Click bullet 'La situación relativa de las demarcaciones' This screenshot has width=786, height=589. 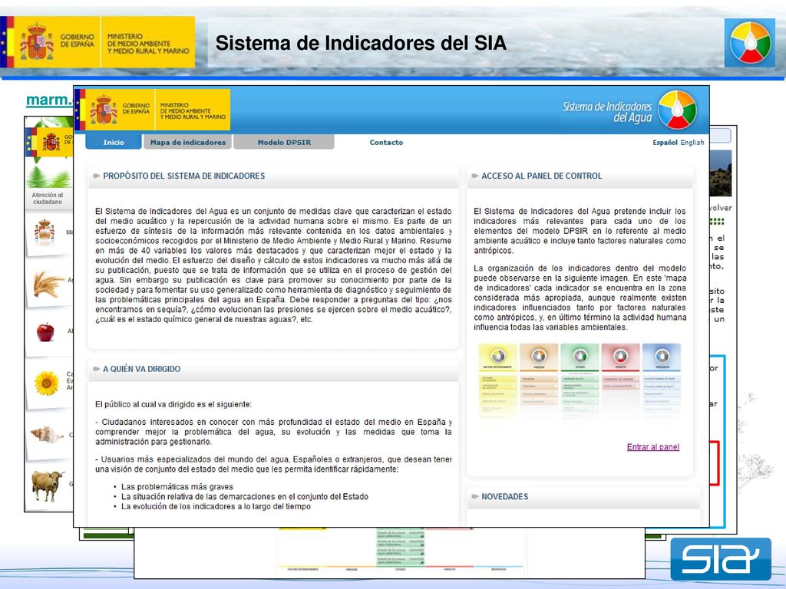(x=245, y=496)
